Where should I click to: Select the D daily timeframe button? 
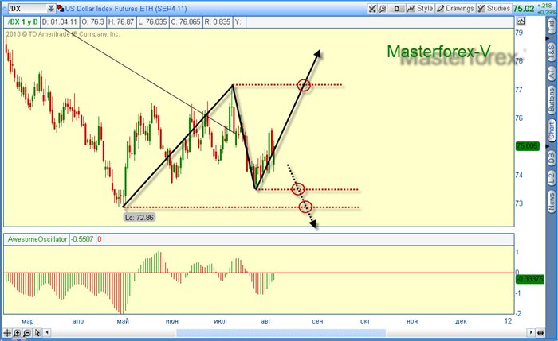(x=396, y=9)
